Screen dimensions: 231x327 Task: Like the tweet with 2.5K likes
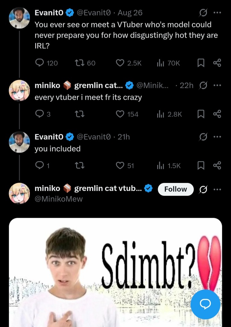coord(120,63)
